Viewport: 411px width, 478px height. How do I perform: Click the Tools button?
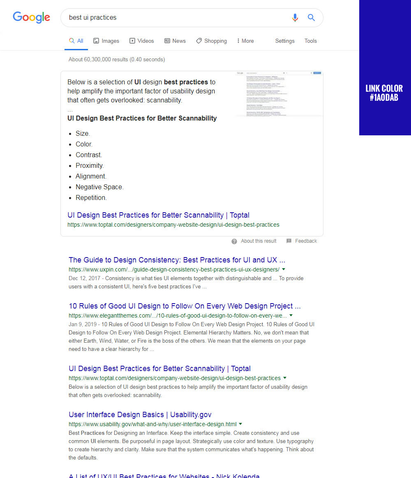click(x=310, y=41)
